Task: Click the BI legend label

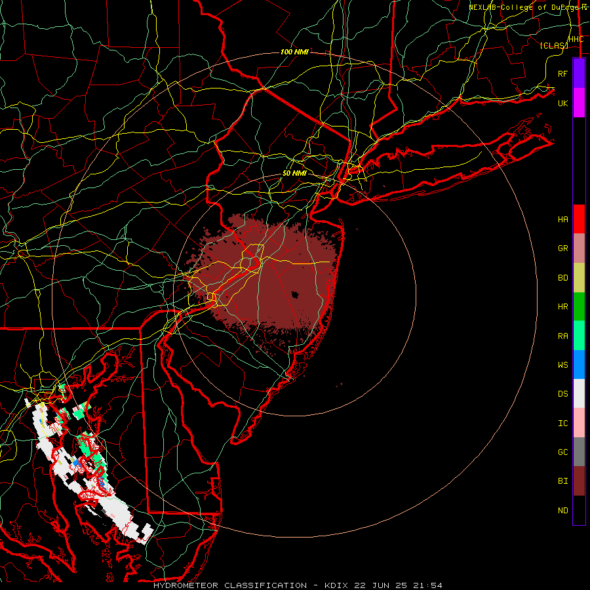Action: (562, 481)
